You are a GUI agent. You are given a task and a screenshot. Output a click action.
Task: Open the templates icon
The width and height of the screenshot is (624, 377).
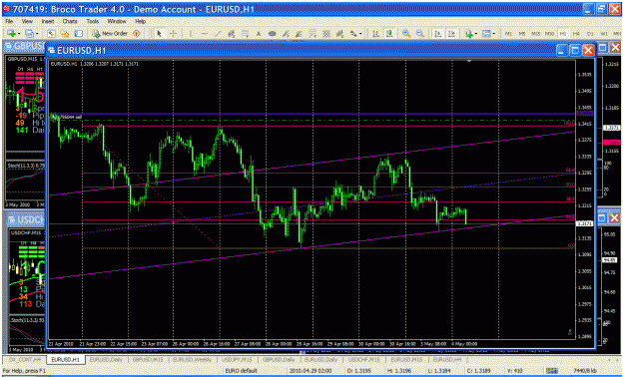486,34
